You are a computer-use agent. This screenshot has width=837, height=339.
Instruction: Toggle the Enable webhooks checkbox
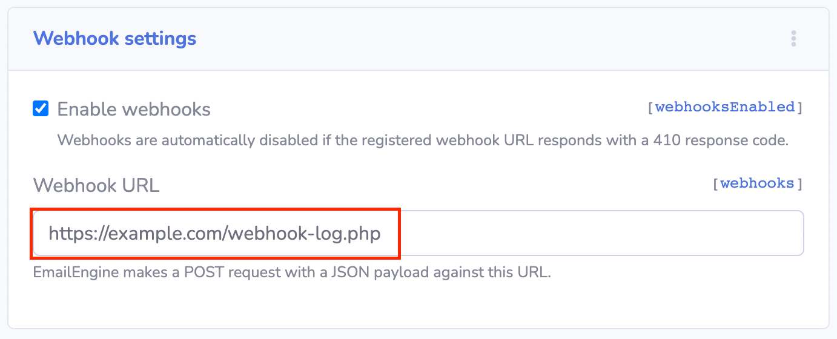[x=41, y=109]
